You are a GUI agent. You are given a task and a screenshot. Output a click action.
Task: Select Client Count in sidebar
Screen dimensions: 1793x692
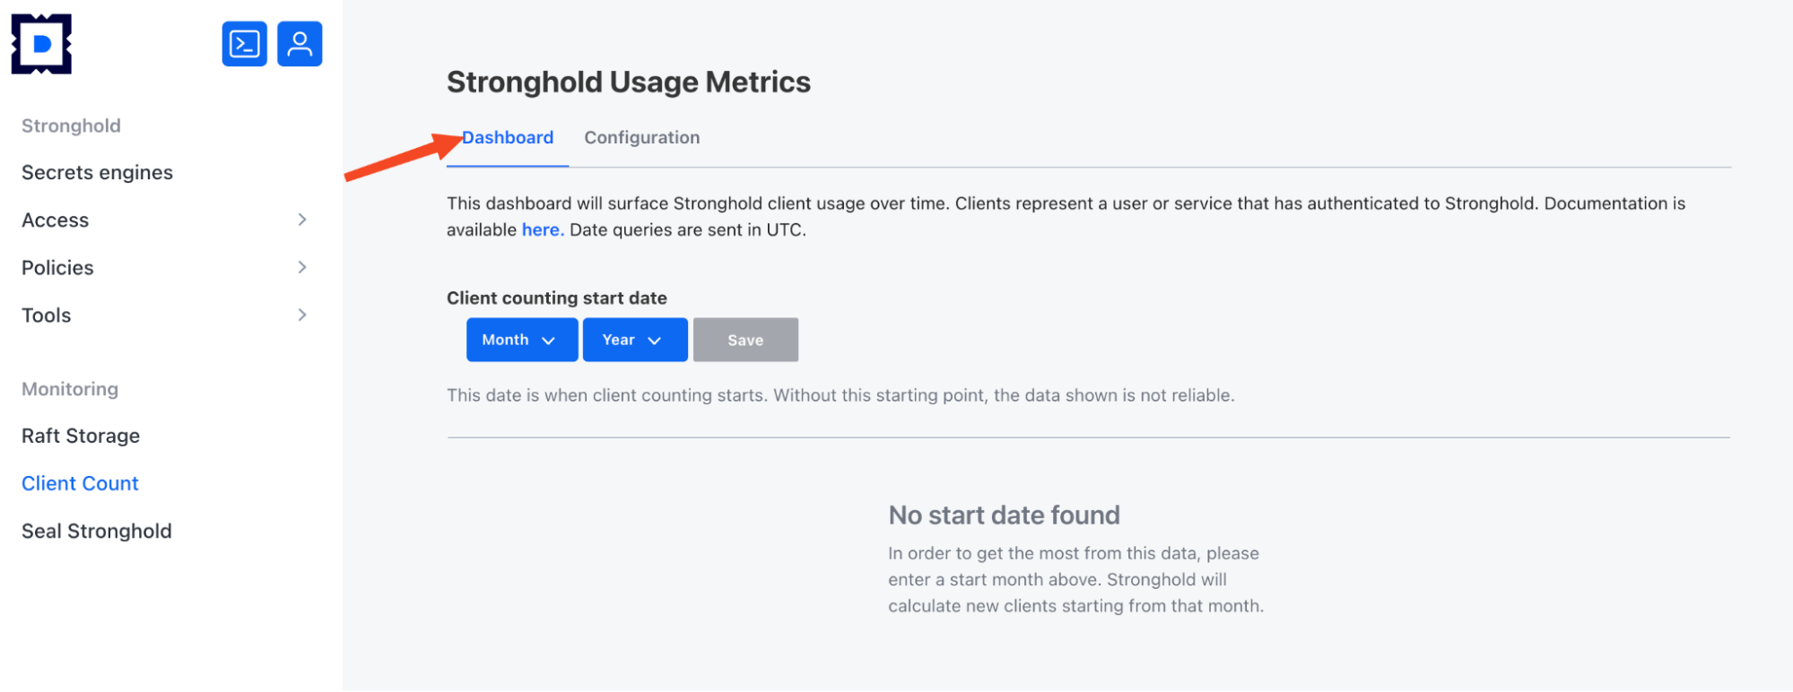[x=80, y=483]
